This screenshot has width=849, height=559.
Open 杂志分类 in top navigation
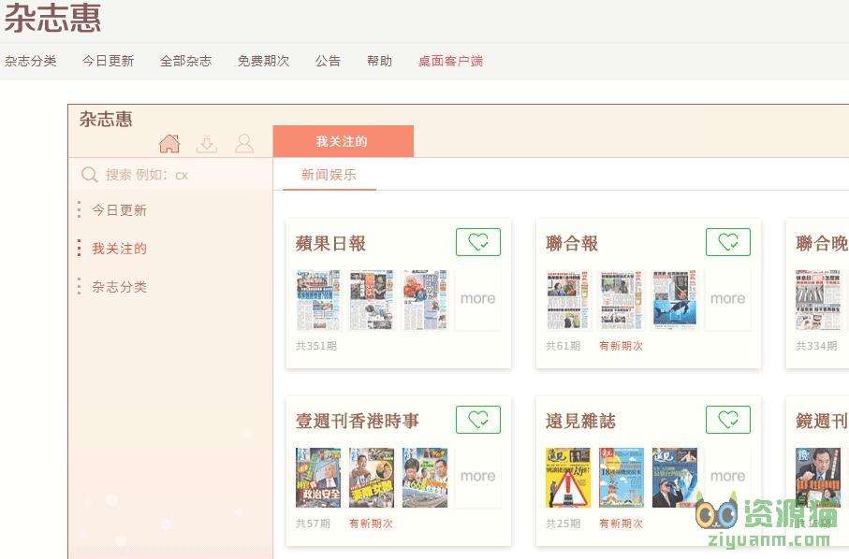tap(30, 61)
